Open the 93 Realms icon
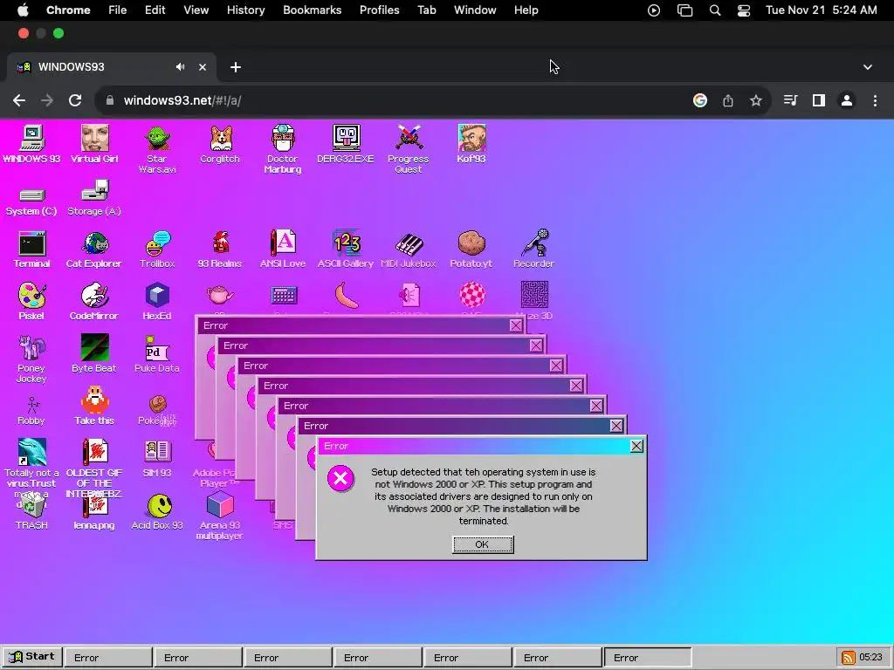Screen dimensions: 894x670 click(220, 250)
